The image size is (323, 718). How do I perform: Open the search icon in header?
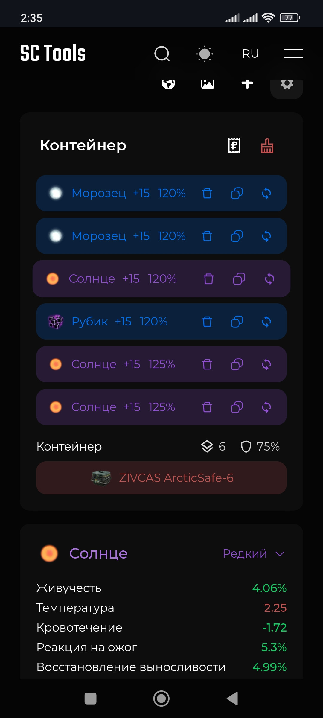click(x=162, y=54)
